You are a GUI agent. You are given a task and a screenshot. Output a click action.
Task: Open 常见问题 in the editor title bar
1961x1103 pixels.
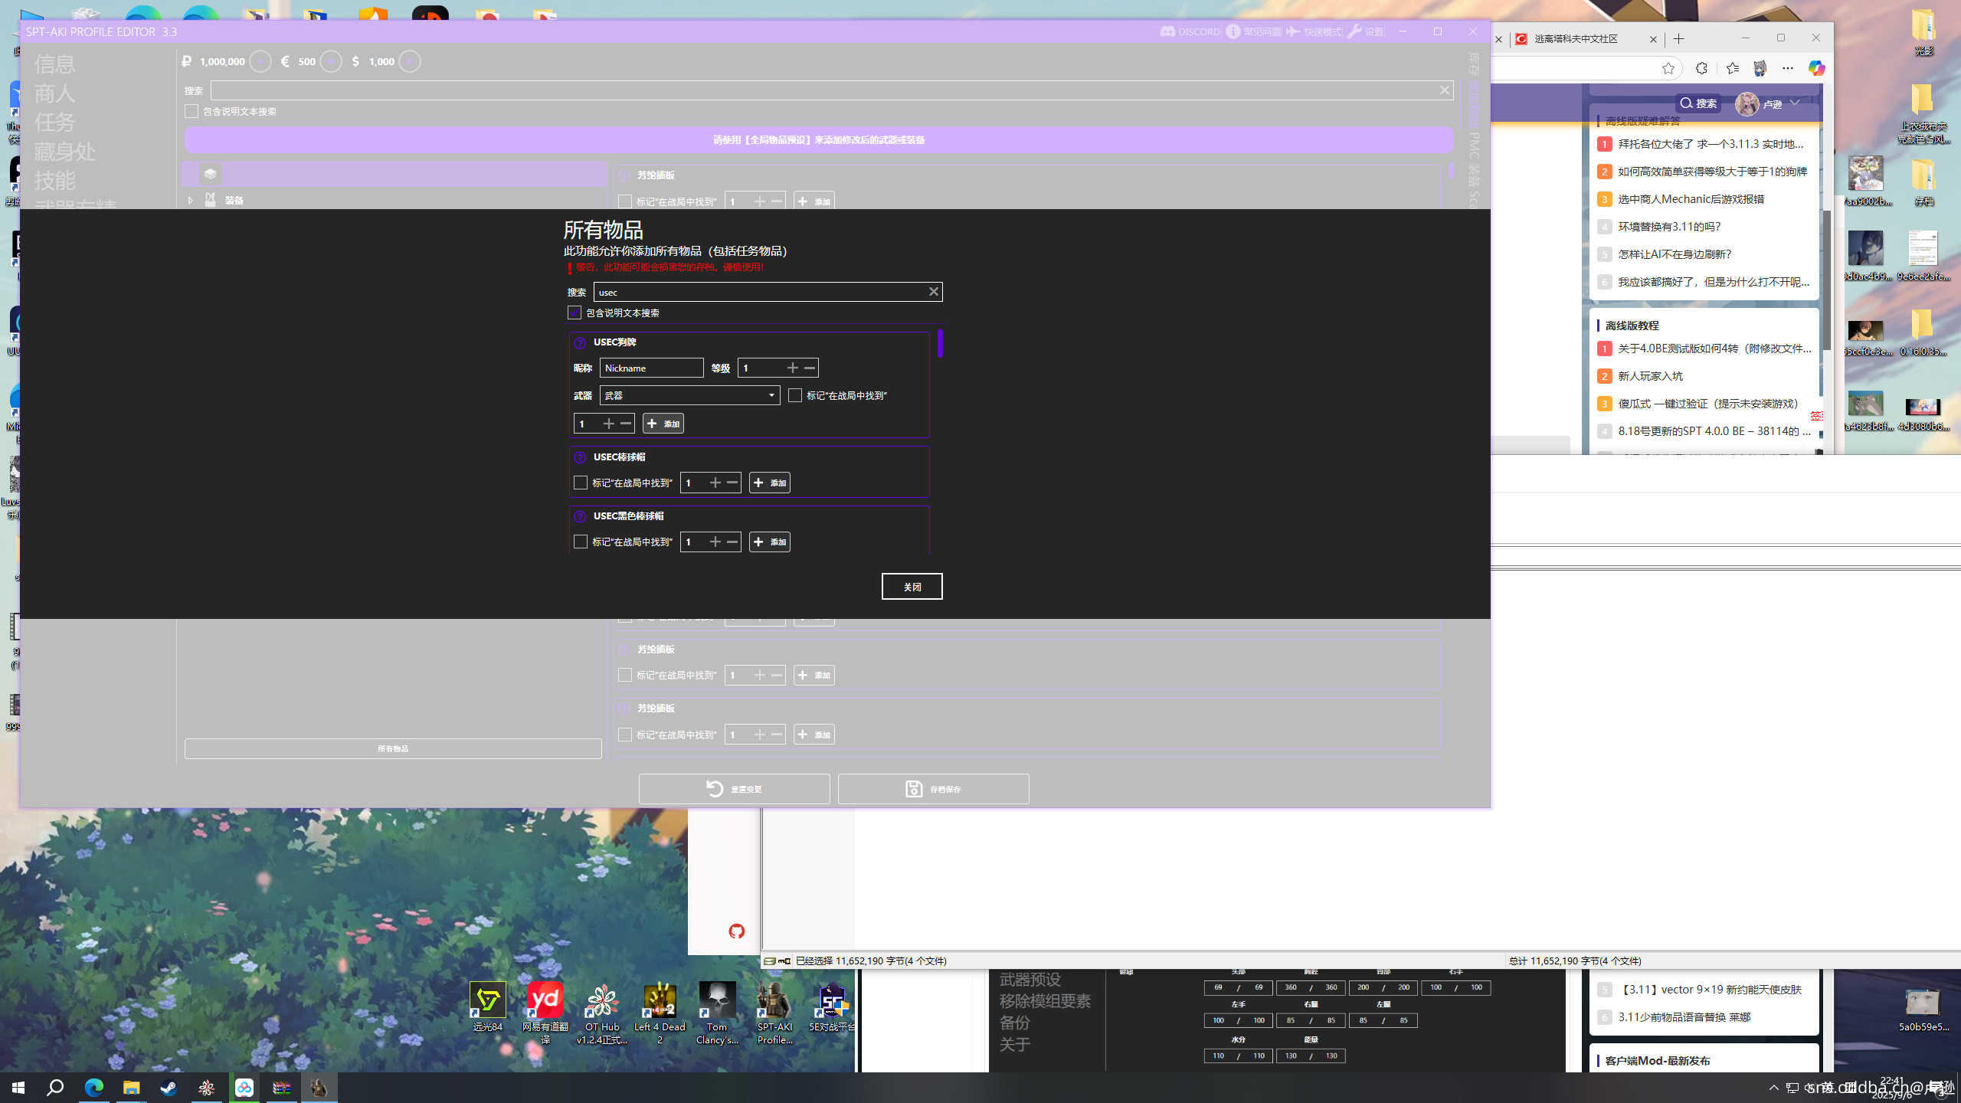pos(1253,31)
